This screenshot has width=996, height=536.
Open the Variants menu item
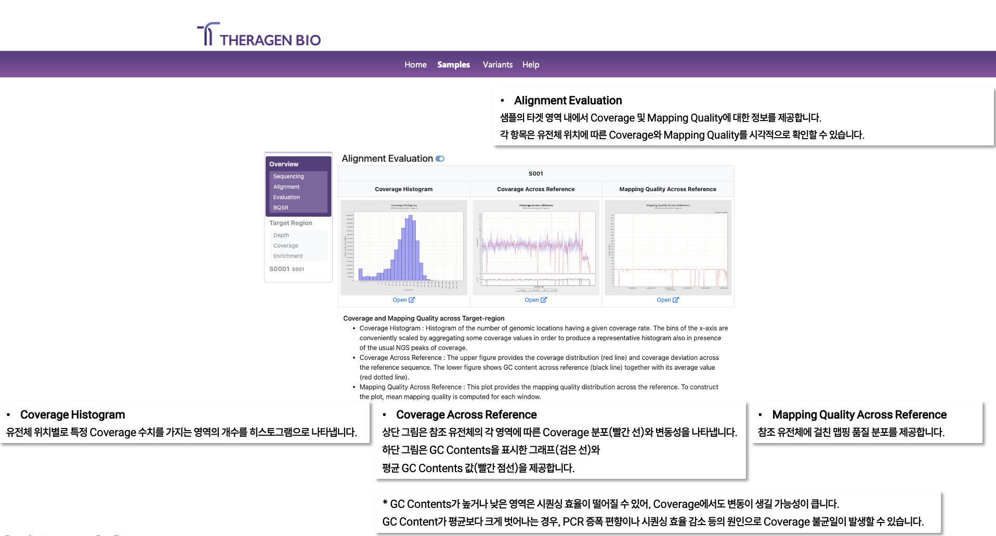pos(497,64)
